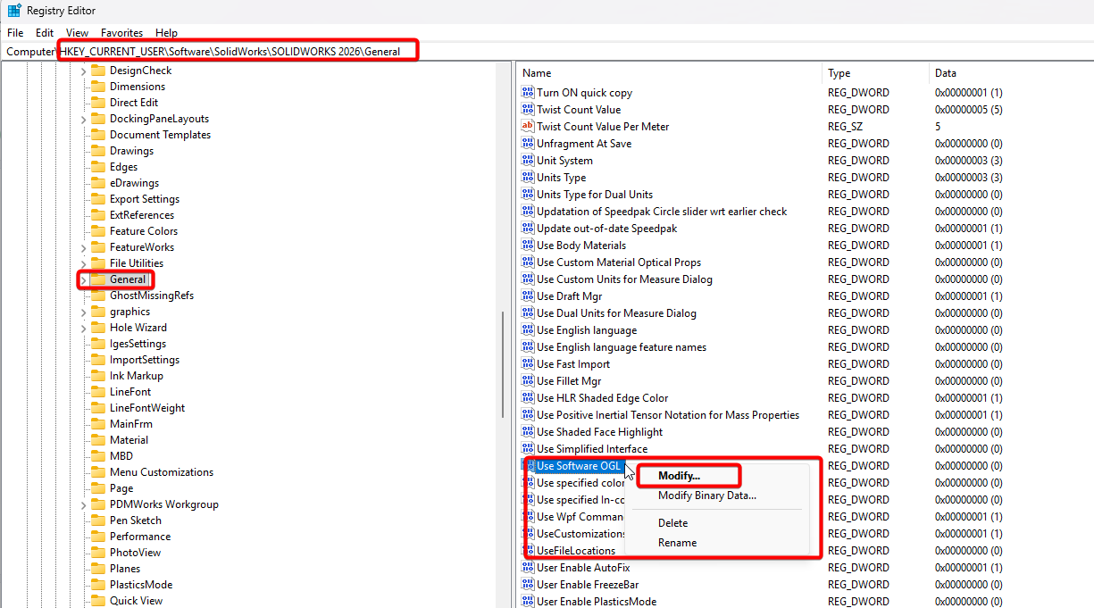Select the Document Templates key

tap(160, 135)
